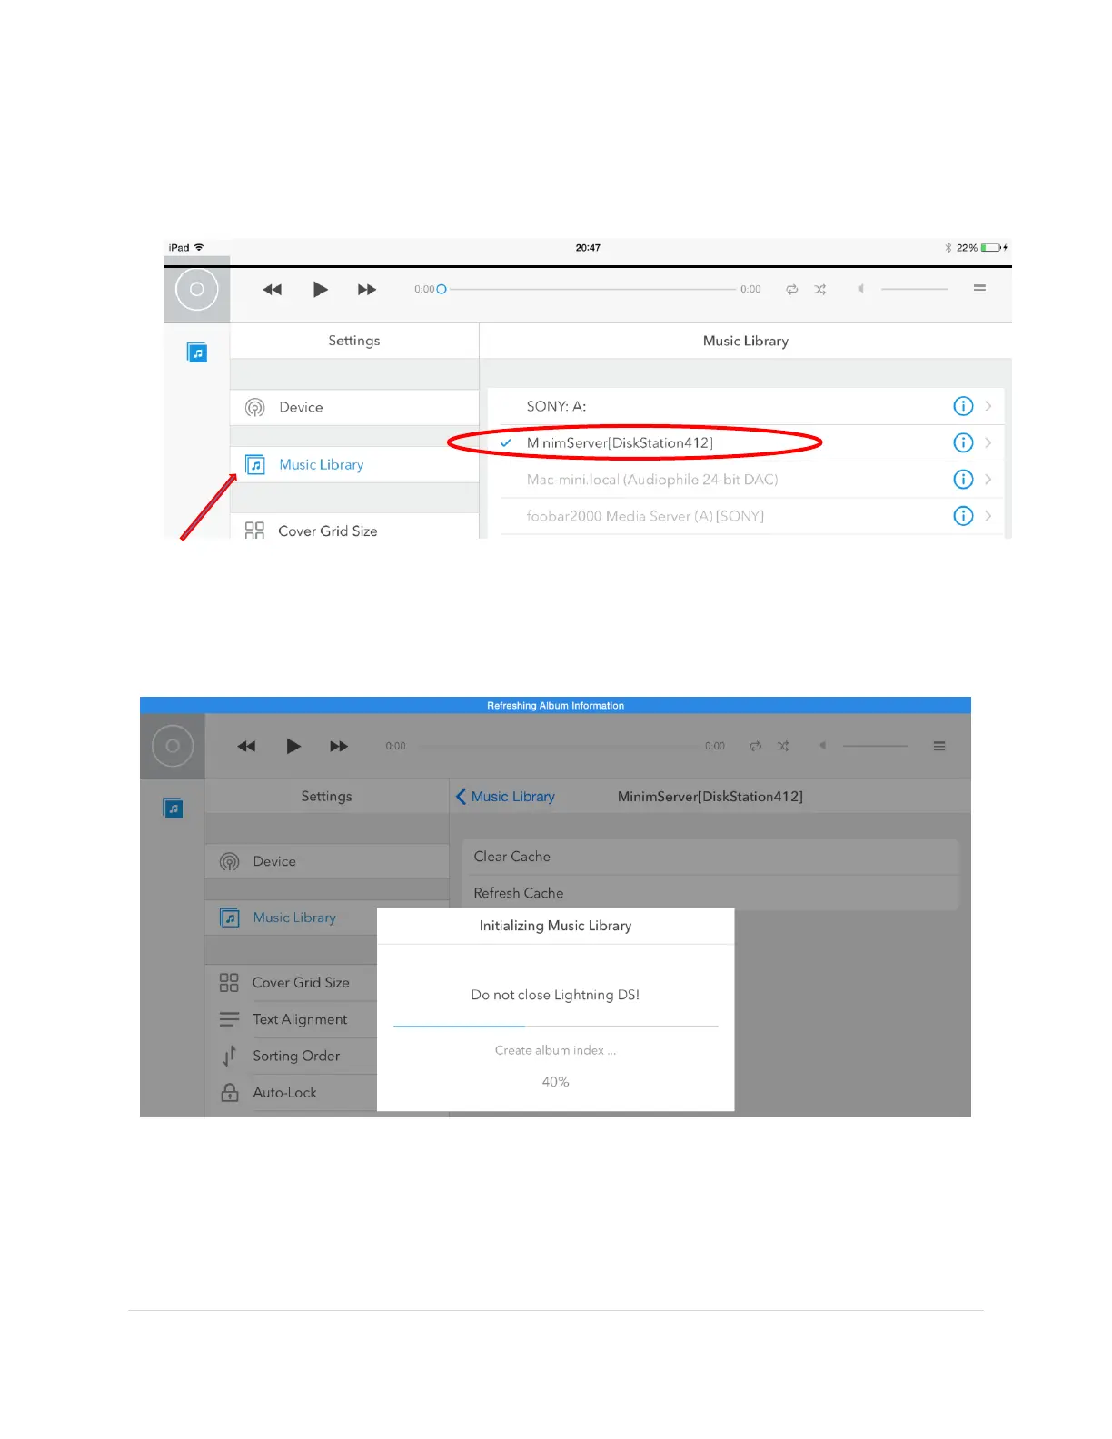Speaker icon in bottom player bar
1112x1439 pixels.
click(x=823, y=746)
